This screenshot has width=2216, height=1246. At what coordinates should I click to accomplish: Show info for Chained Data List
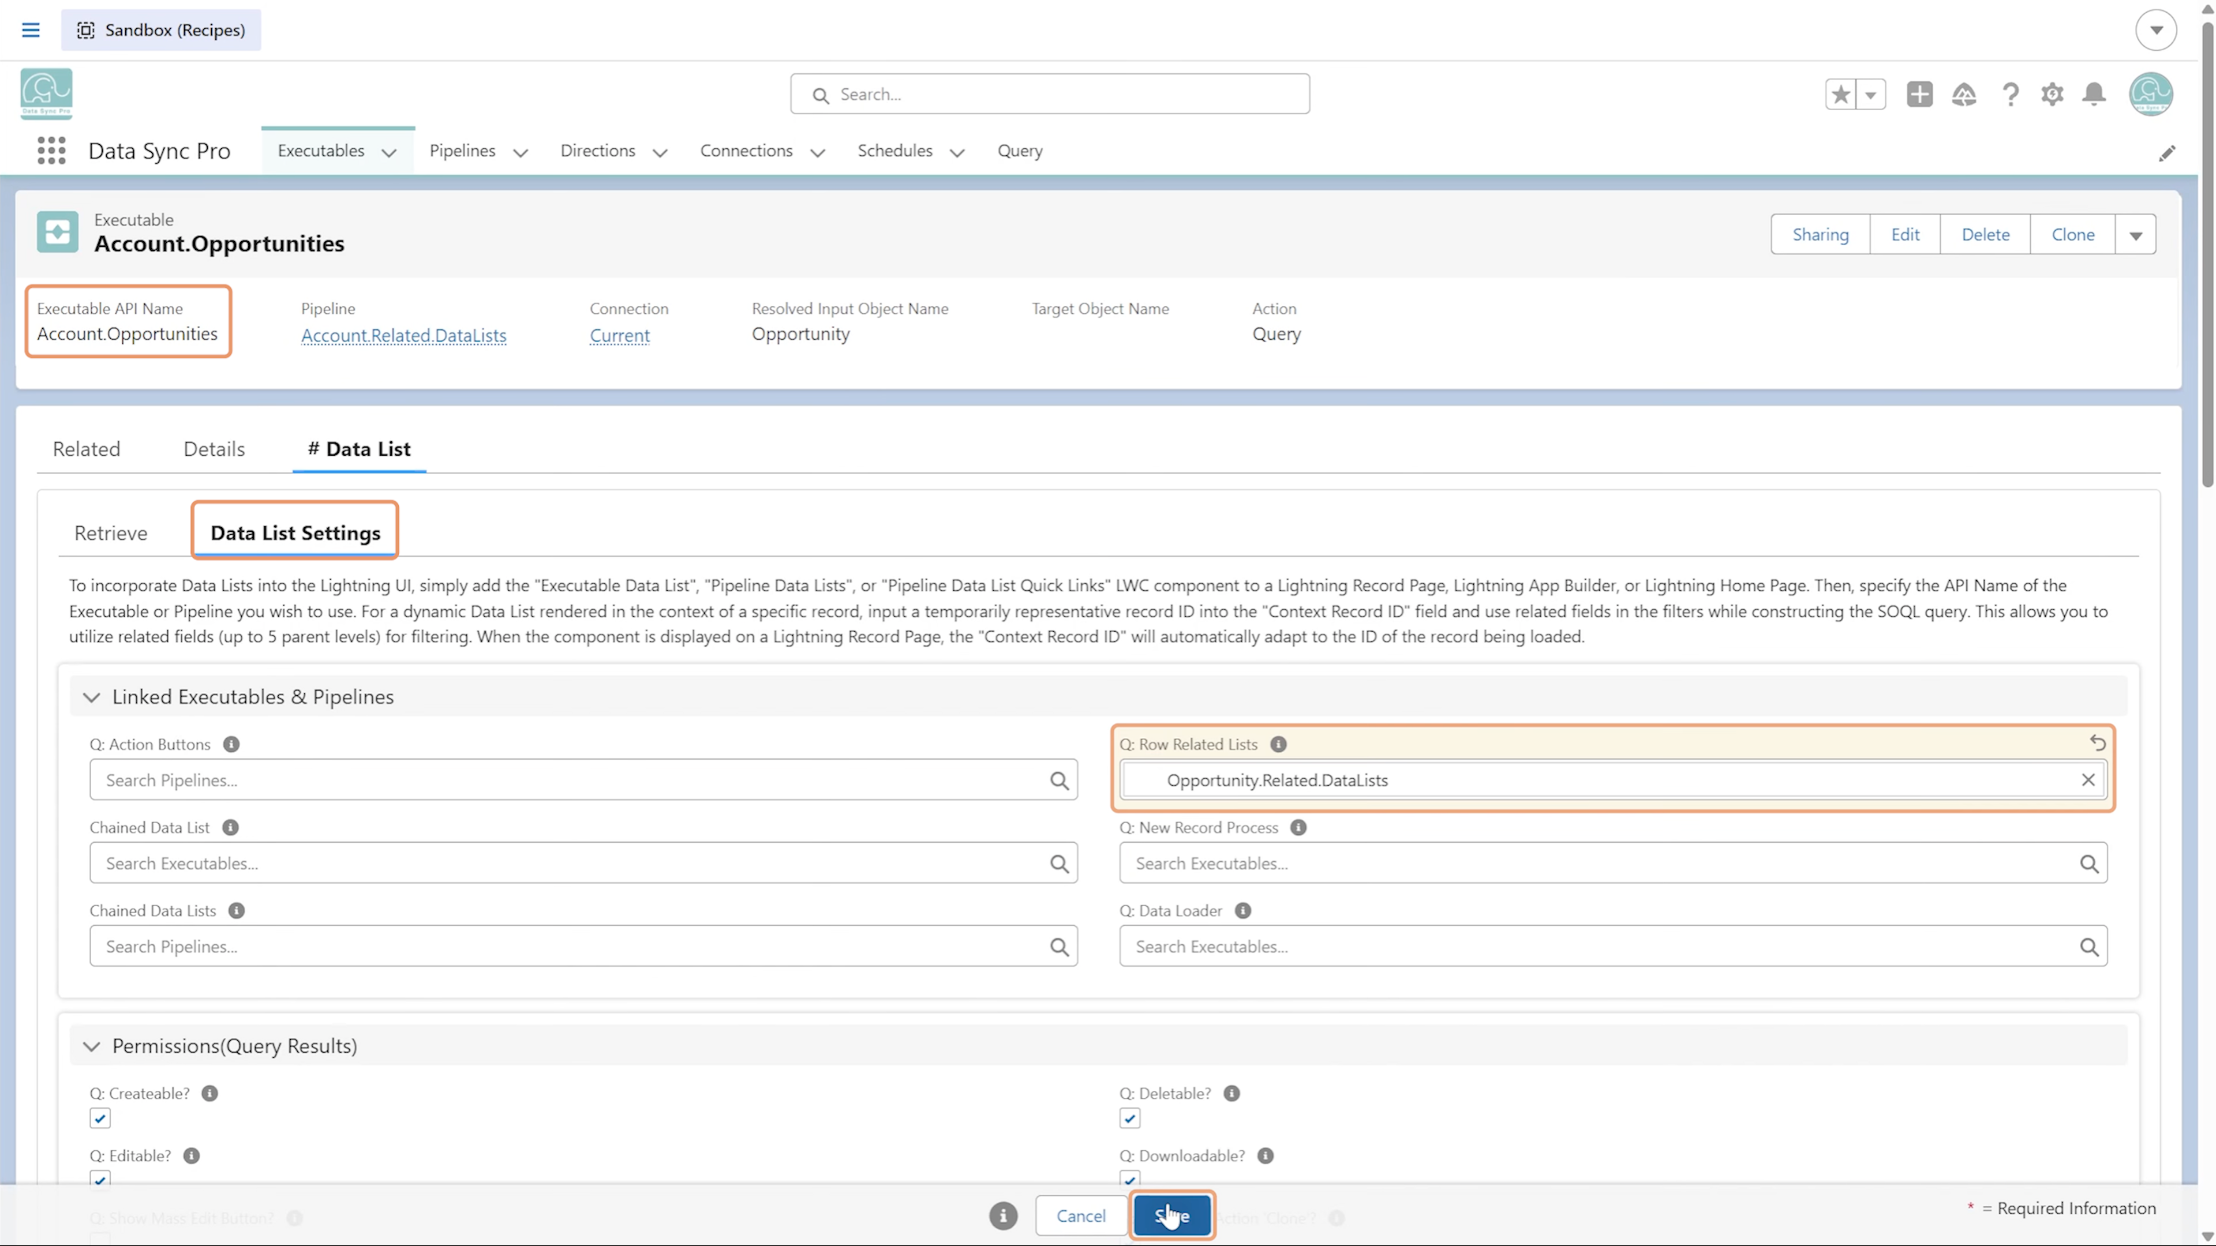click(230, 827)
